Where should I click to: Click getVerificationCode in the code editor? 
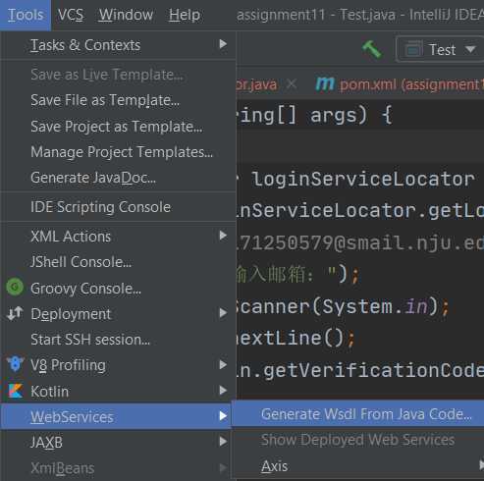pyautogui.click(x=374, y=370)
